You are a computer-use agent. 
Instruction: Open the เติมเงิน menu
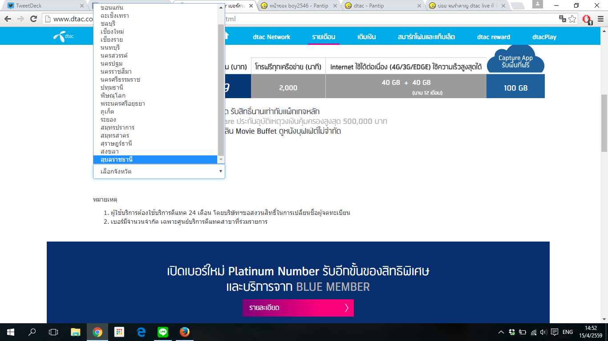pos(368,37)
